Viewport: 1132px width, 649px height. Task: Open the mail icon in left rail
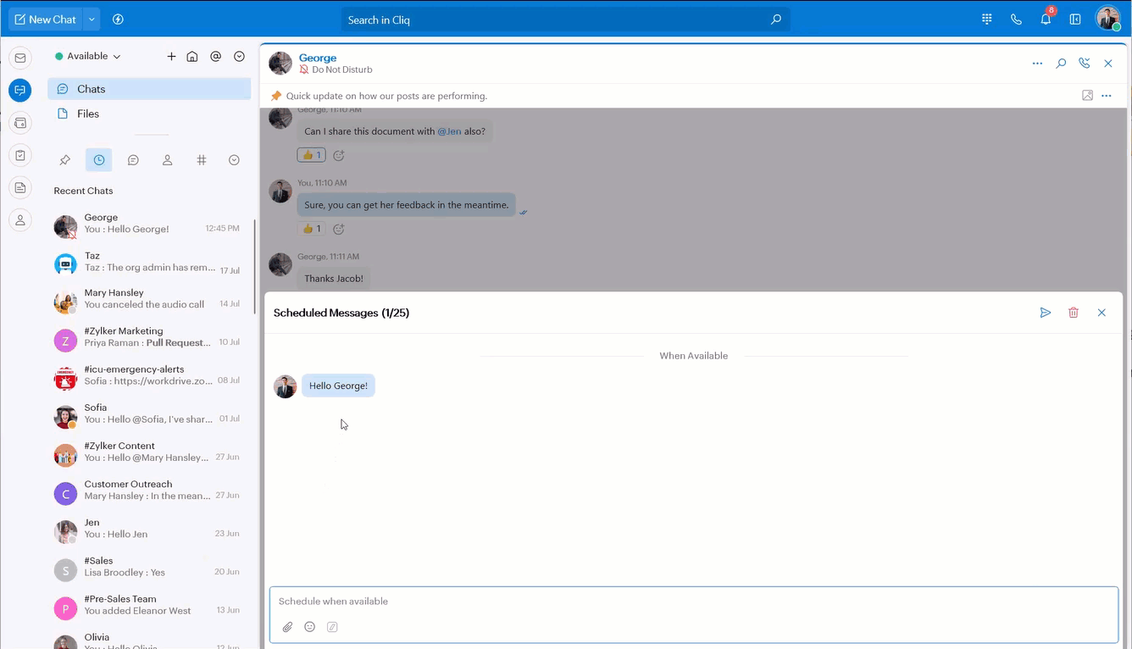click(x=20, y=58)
